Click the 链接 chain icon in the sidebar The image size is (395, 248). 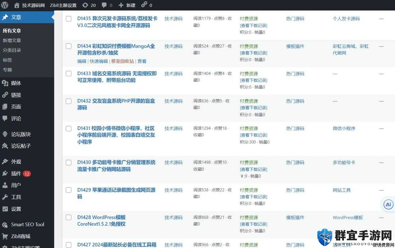(x=5, y=95)
